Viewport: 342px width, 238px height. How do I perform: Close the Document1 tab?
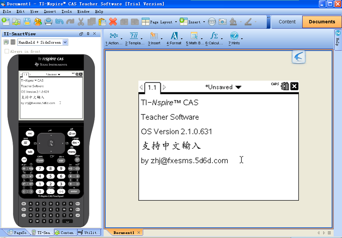[x=139, y=233]
